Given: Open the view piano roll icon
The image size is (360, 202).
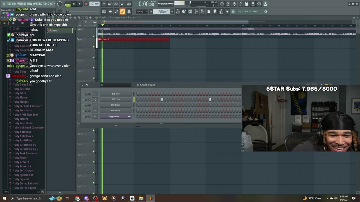Looking at the screenshot, I should coord(184,12).
